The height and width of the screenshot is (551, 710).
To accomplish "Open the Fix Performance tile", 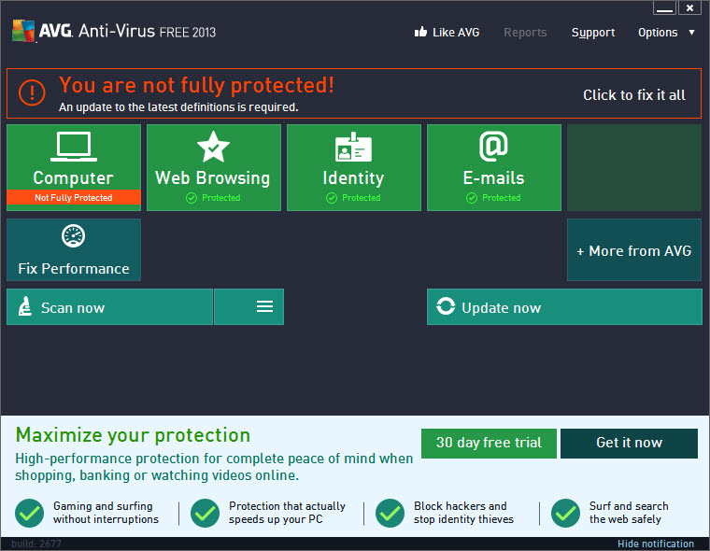I will (74, 250).
